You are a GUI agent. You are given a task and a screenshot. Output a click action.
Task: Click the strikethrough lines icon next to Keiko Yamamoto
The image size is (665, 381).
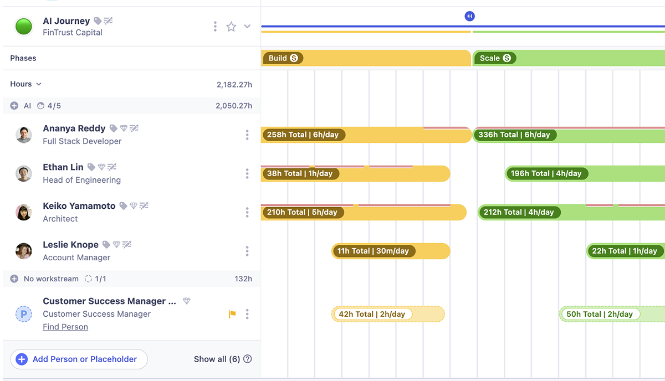tap(144, 206)
